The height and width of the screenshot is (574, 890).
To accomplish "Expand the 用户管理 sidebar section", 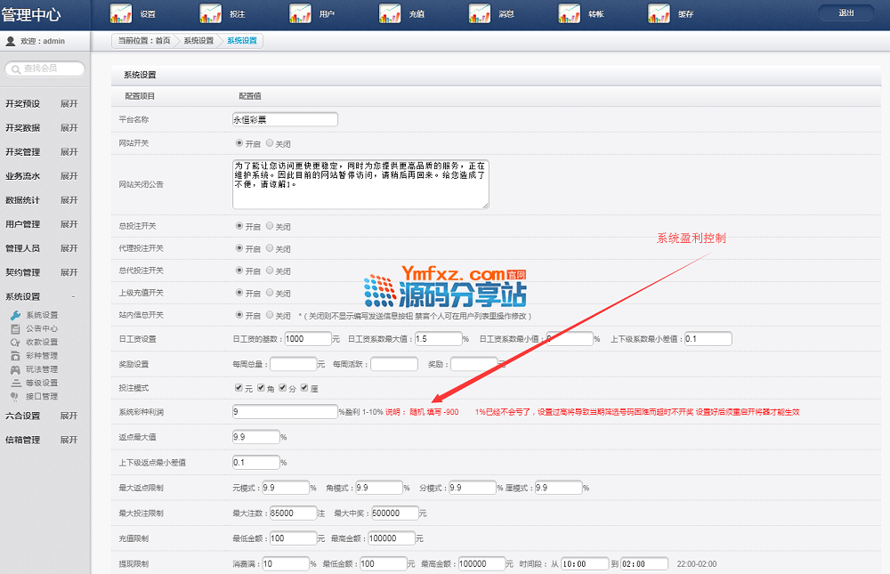I will click(69, 224).
